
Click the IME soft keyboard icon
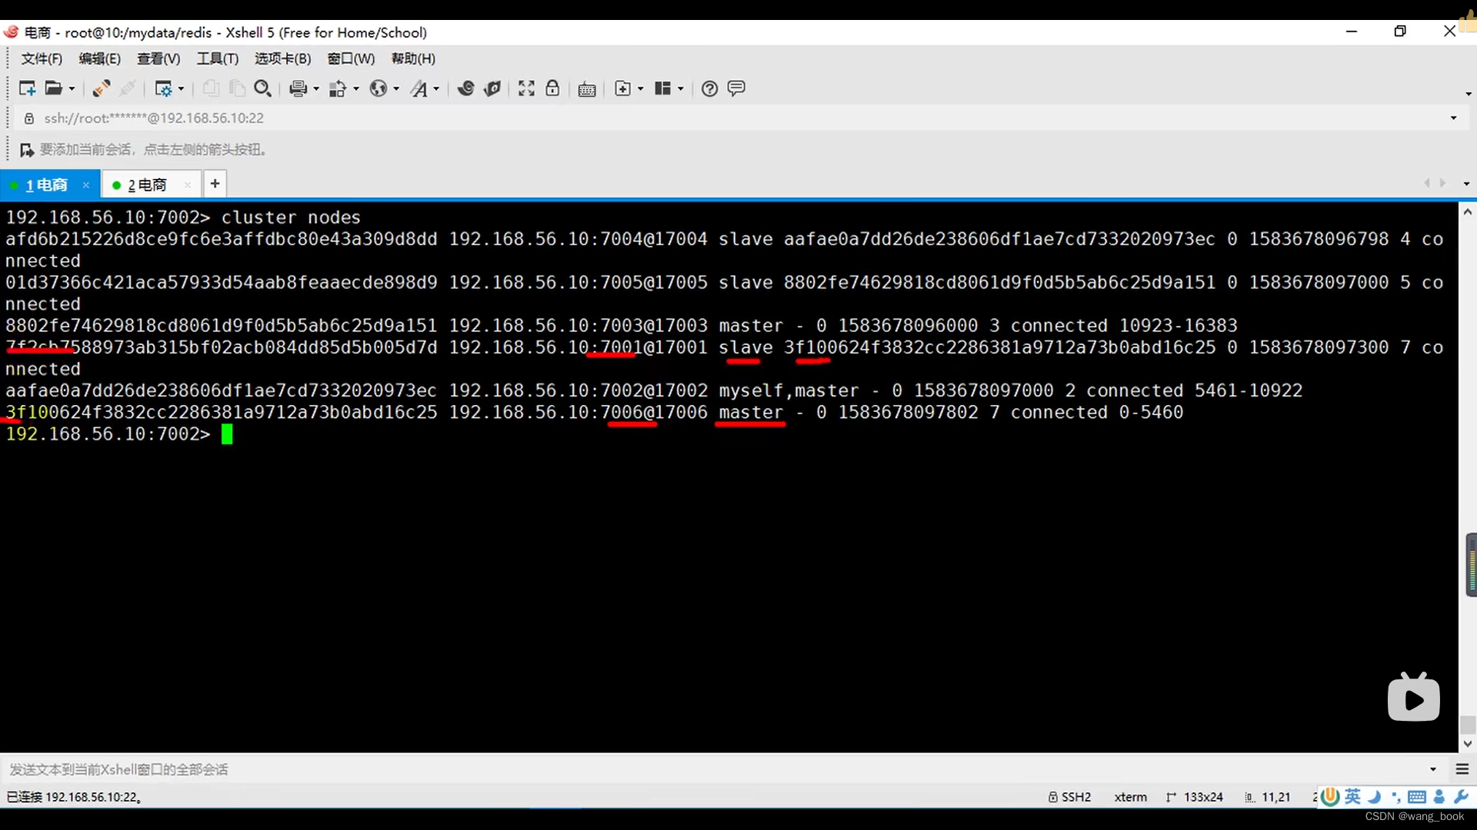pos(1417,797)
